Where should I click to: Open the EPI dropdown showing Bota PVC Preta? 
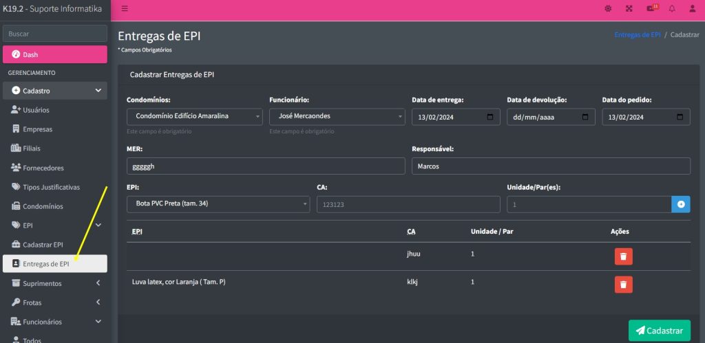(218, 204)
